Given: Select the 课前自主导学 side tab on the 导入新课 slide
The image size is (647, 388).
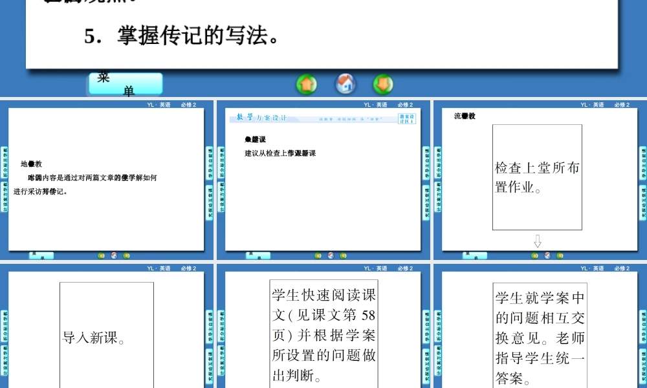Looking at the screenshot, I should click(x=210, y=326).
